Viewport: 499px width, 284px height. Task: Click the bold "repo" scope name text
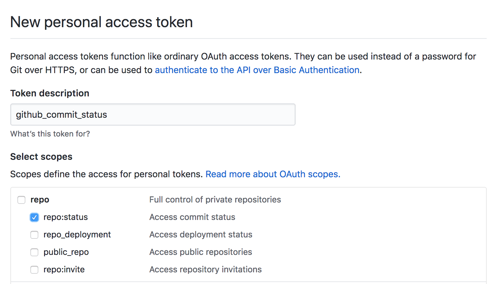(40, 200)
